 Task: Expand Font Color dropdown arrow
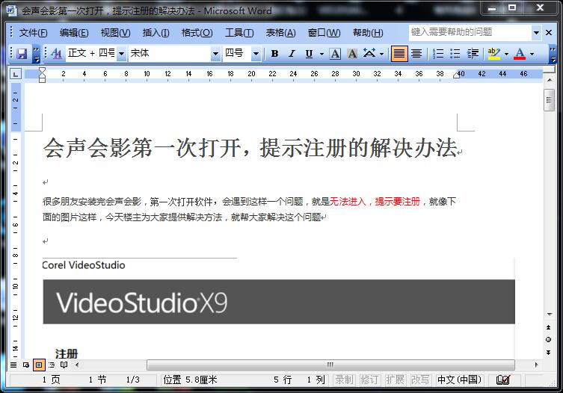click(x=532, y=55)
